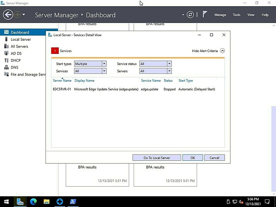Select All Servers in sidebar
Viewport: 276px width, 207px height.
pyautogui.click(x=19, y=46)
